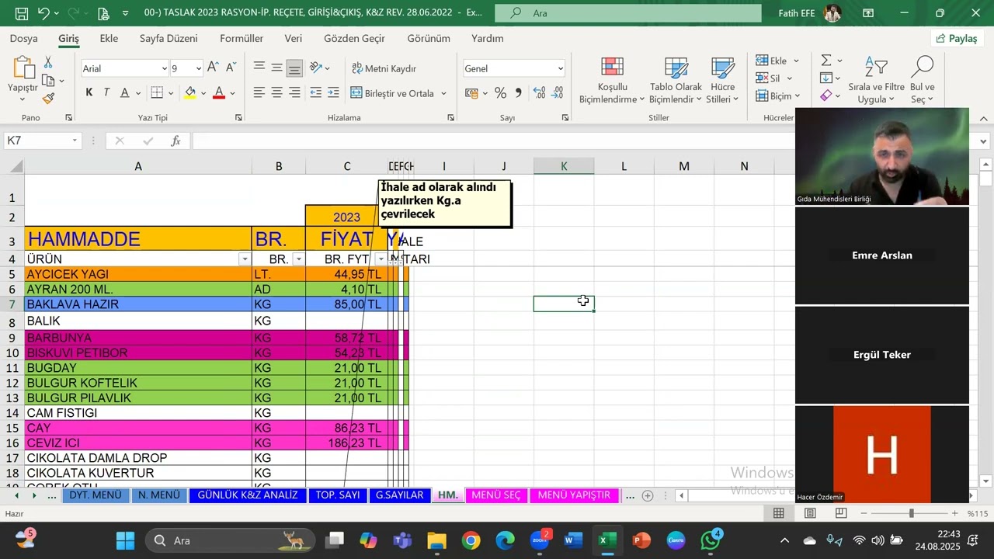Viewport: 994px width, 559px height.
Task: Add new sheet plus icon
Action: pos(648,495)
